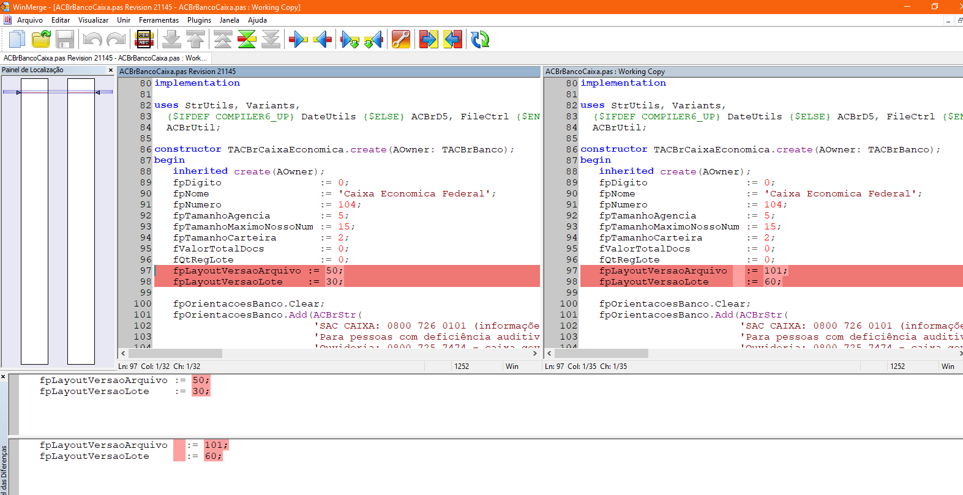Click the right file bar in location pane

coord(81,221)
